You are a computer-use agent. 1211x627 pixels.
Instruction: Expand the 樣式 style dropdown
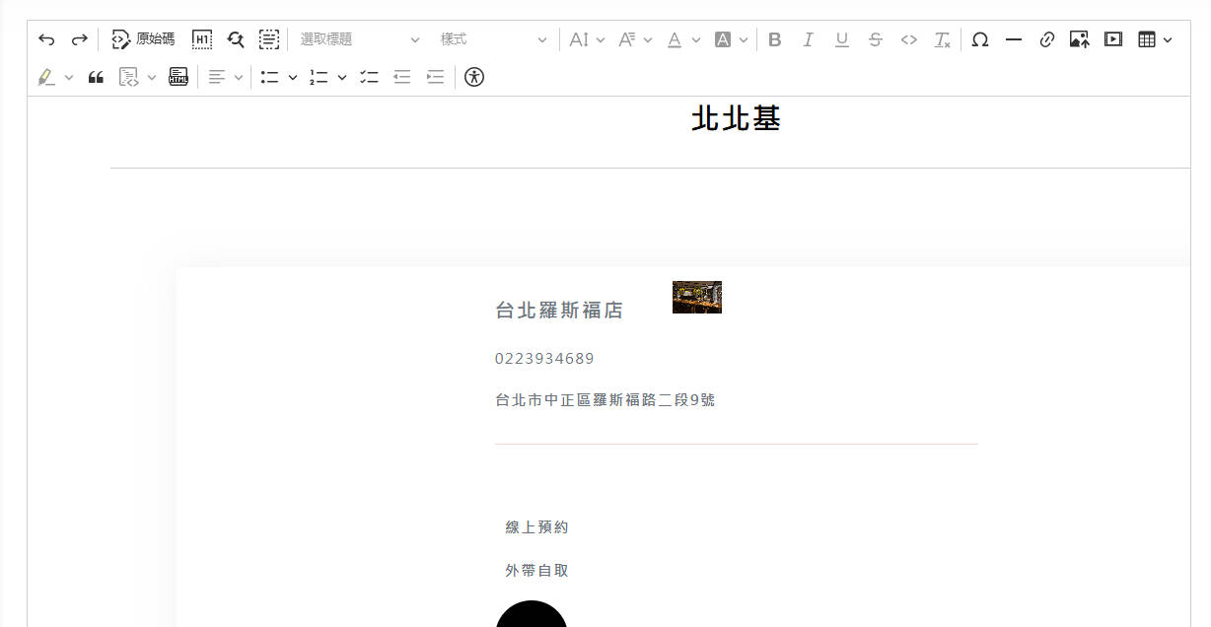[x=493, y=39]
